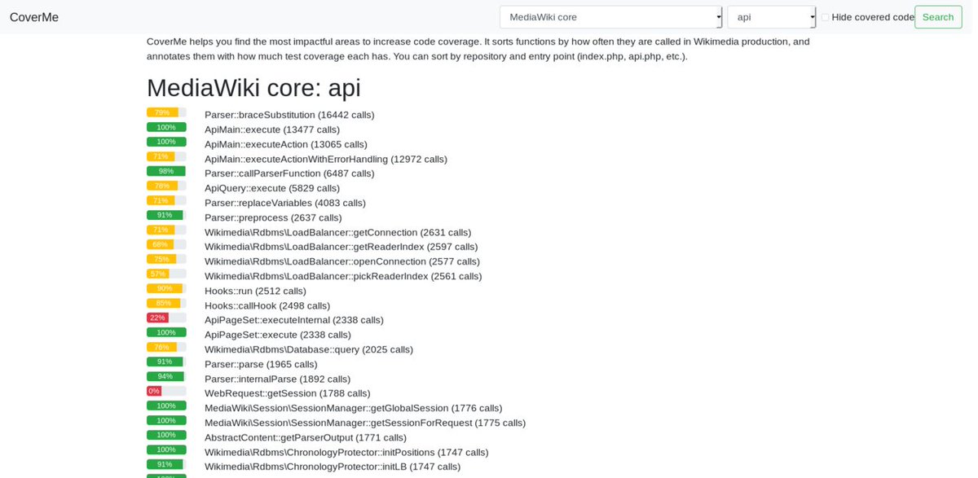Open the CoverMe home link

[34, 17]
